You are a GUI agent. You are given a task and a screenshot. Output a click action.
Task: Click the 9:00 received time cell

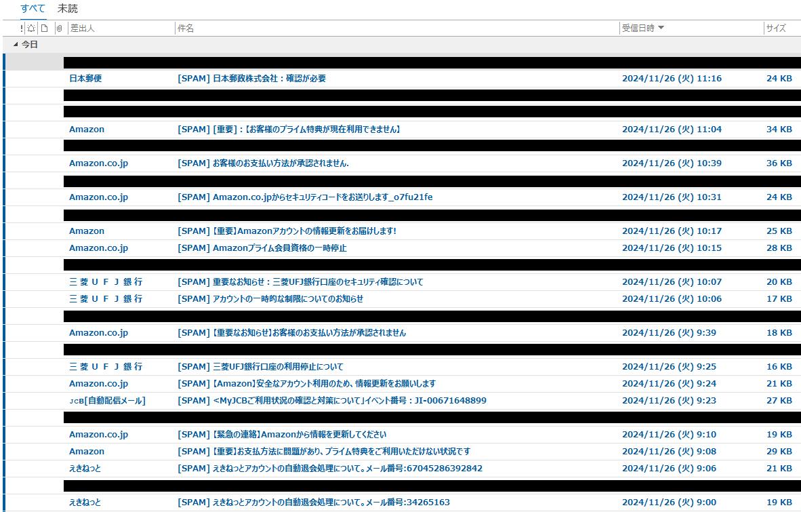670,503
